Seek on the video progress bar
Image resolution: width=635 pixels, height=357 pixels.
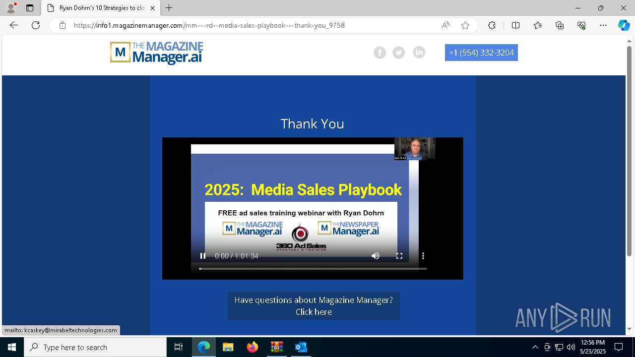point(313,269)
